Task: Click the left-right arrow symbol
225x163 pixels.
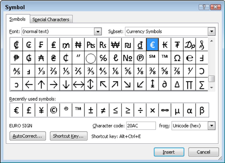Action: pyautogui.click(x=78, y=84)
